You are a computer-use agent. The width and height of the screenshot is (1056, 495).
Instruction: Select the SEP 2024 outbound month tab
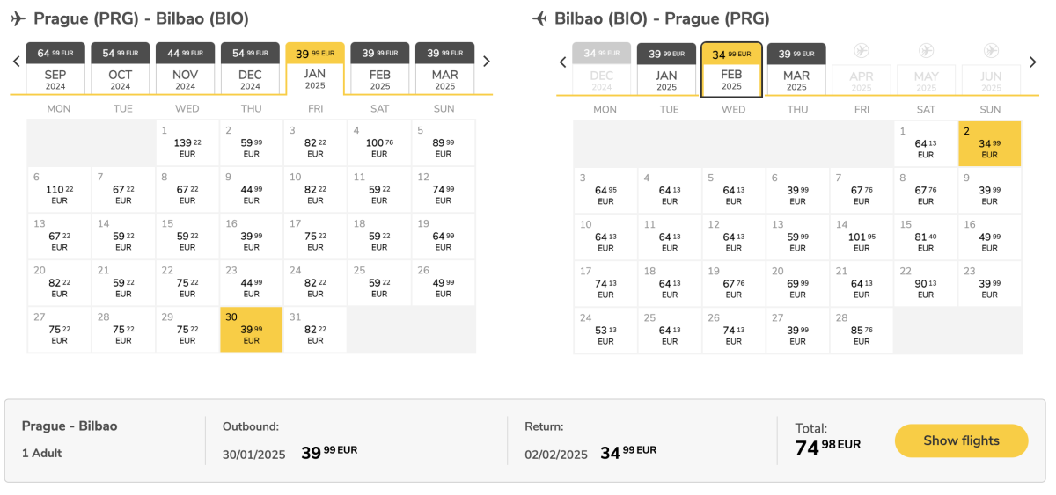pos(55,69)
